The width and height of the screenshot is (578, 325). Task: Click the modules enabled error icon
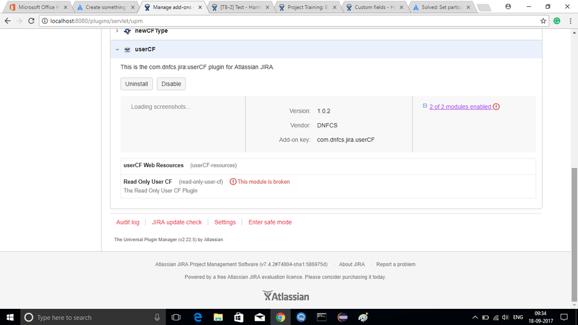(x=496, y=107)
